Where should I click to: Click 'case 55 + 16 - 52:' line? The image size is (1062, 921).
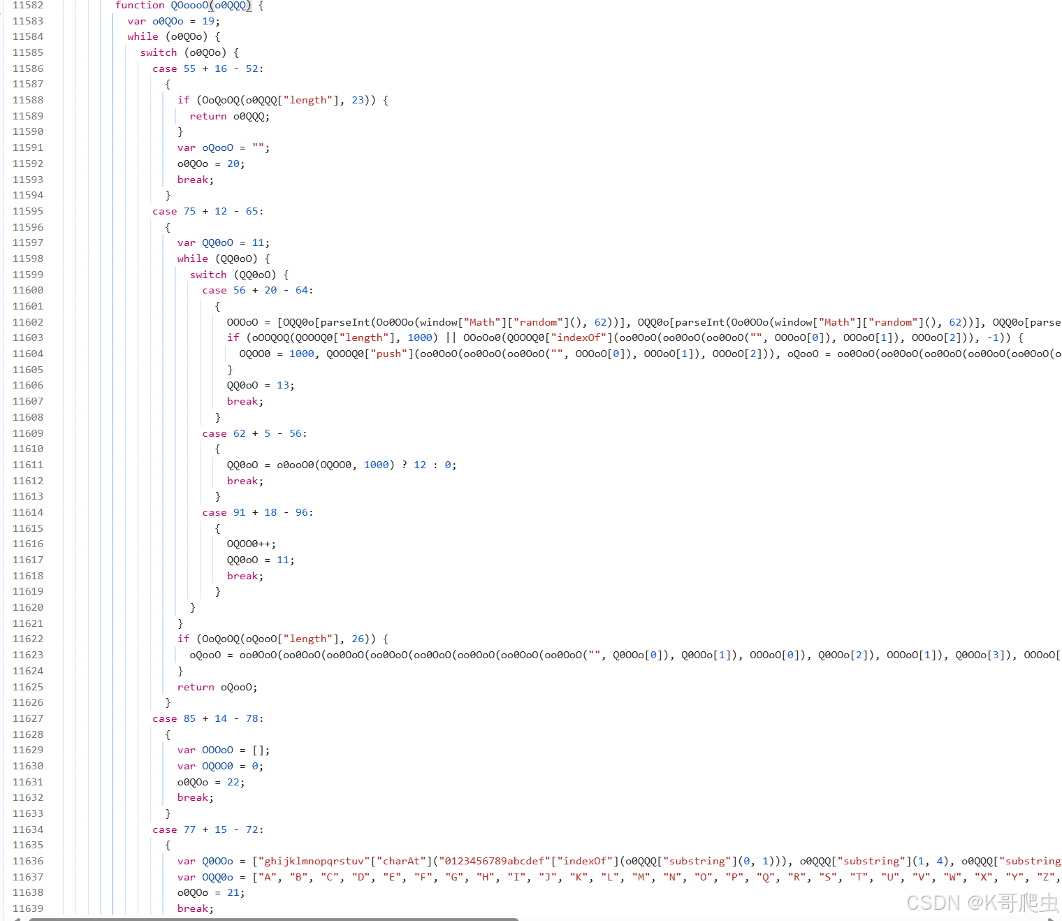208,68
